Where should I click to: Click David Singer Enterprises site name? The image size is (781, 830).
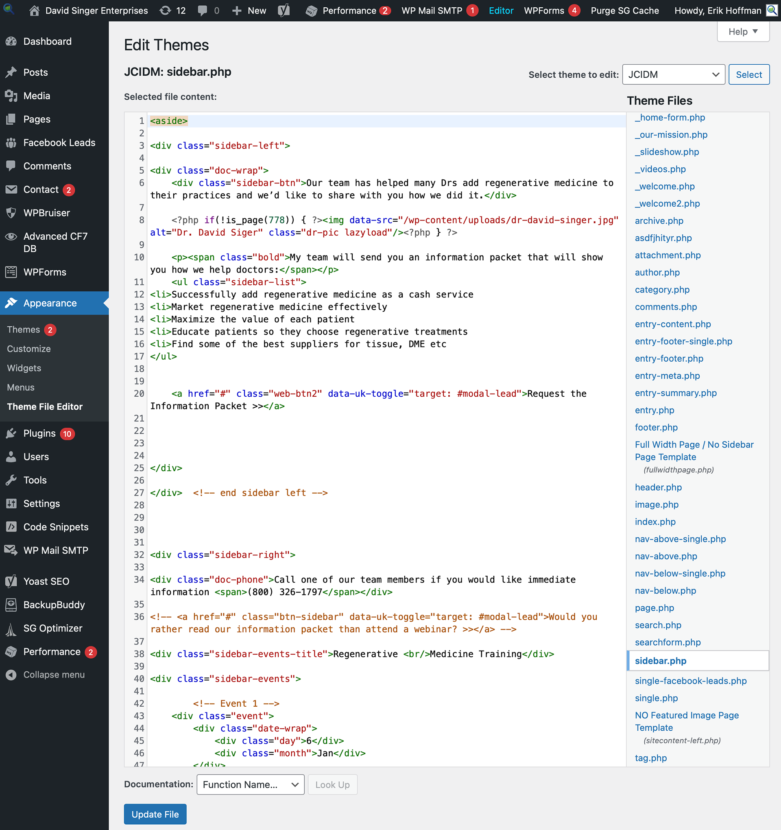tap(96, 11)
